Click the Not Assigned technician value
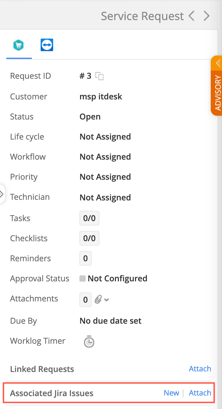 coord(105,198)
